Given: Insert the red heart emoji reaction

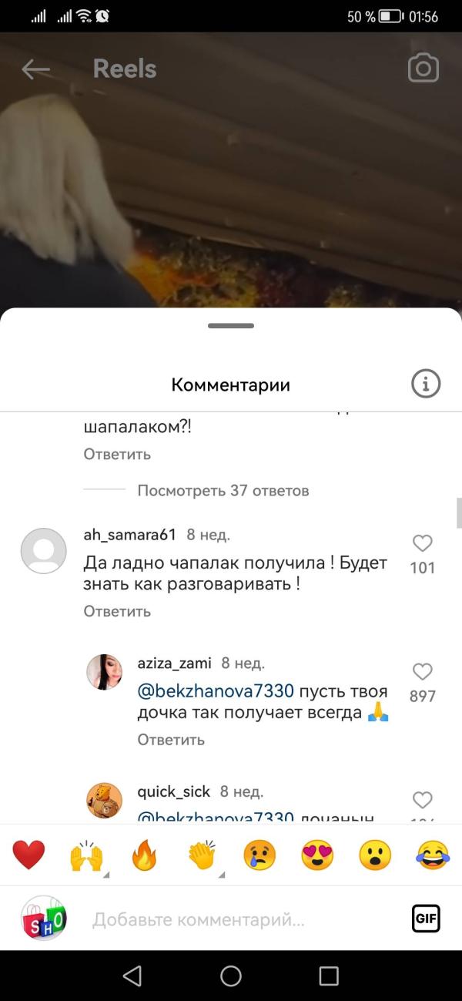Looking at the screenshot, I should coord(28,855).
